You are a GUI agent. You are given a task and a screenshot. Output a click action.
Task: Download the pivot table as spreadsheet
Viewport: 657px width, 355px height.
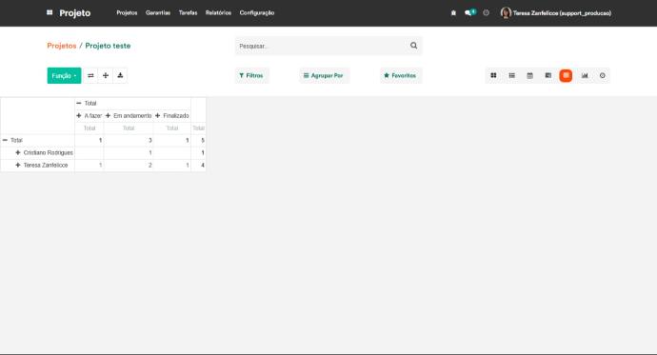point(120,76)
